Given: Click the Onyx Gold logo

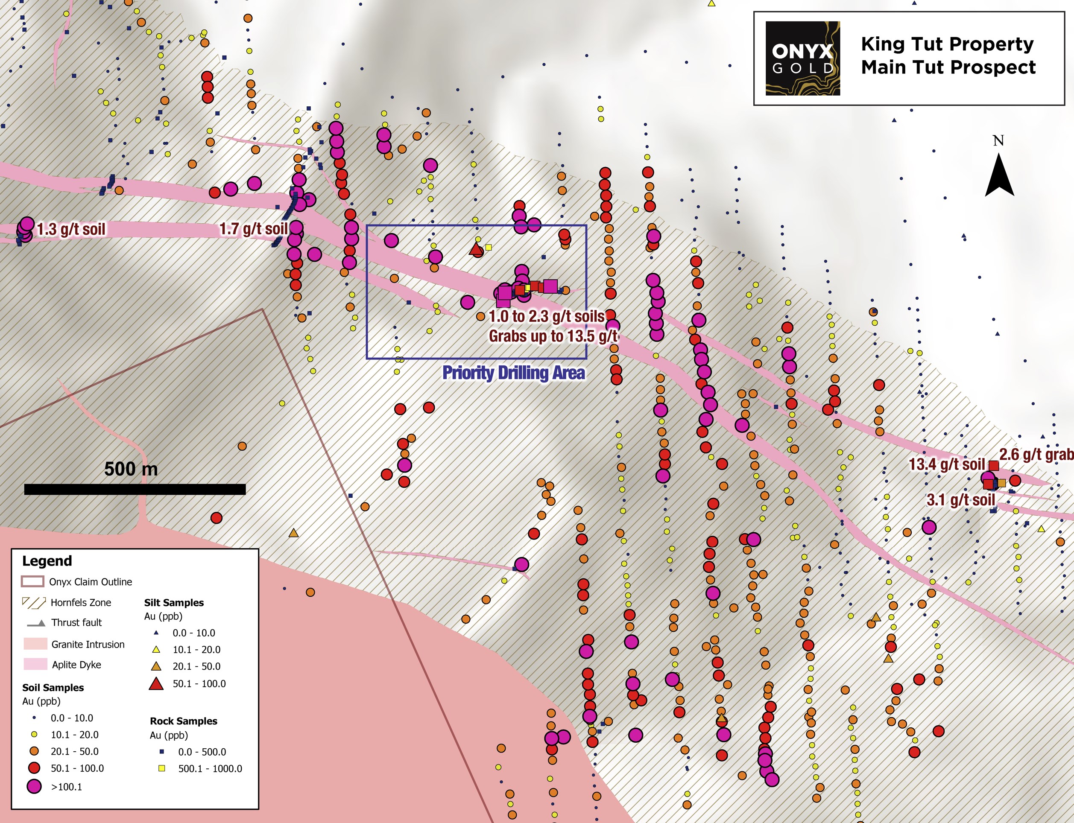Looking at the screenshot, I should coord(802,58).
